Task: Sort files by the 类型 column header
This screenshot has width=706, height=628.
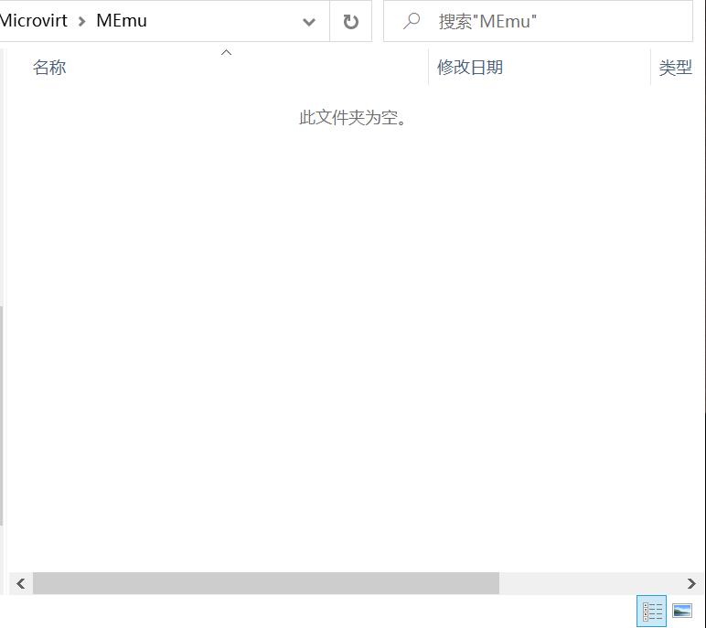Action: coord(675,68)
